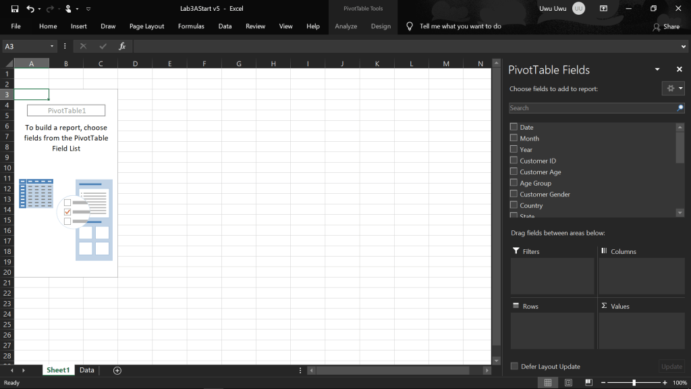Open the Analyze ribbon tab
The height and width of the screenshot is (389, 691).
pos(346,26)
